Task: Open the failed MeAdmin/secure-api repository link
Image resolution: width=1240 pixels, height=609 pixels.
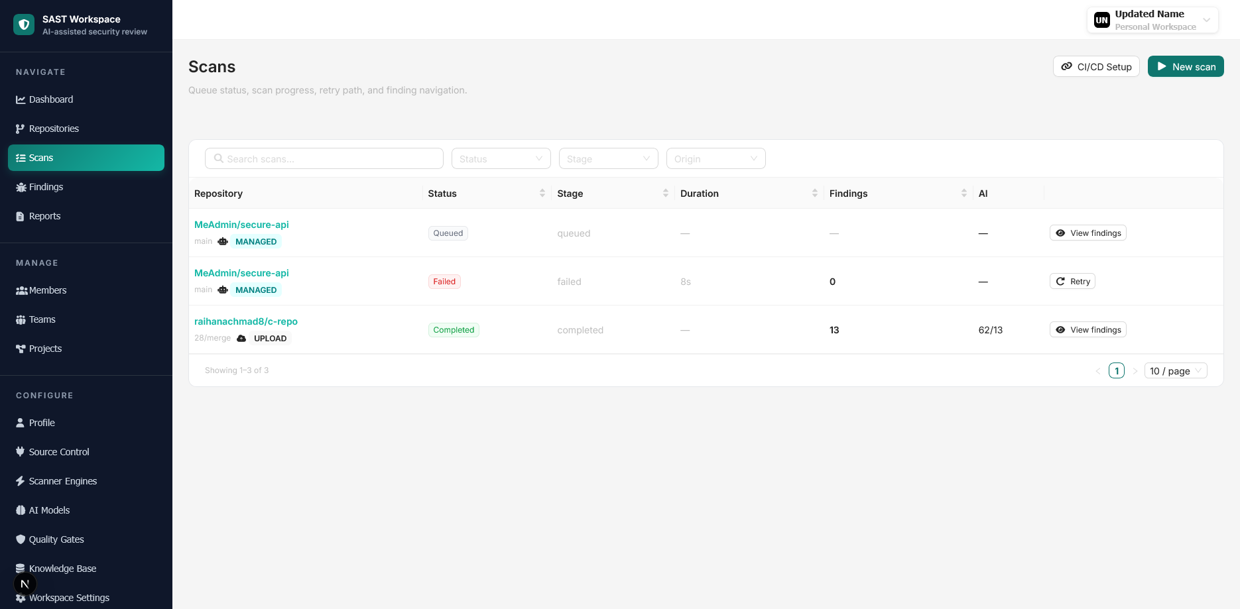Action: 241,273
